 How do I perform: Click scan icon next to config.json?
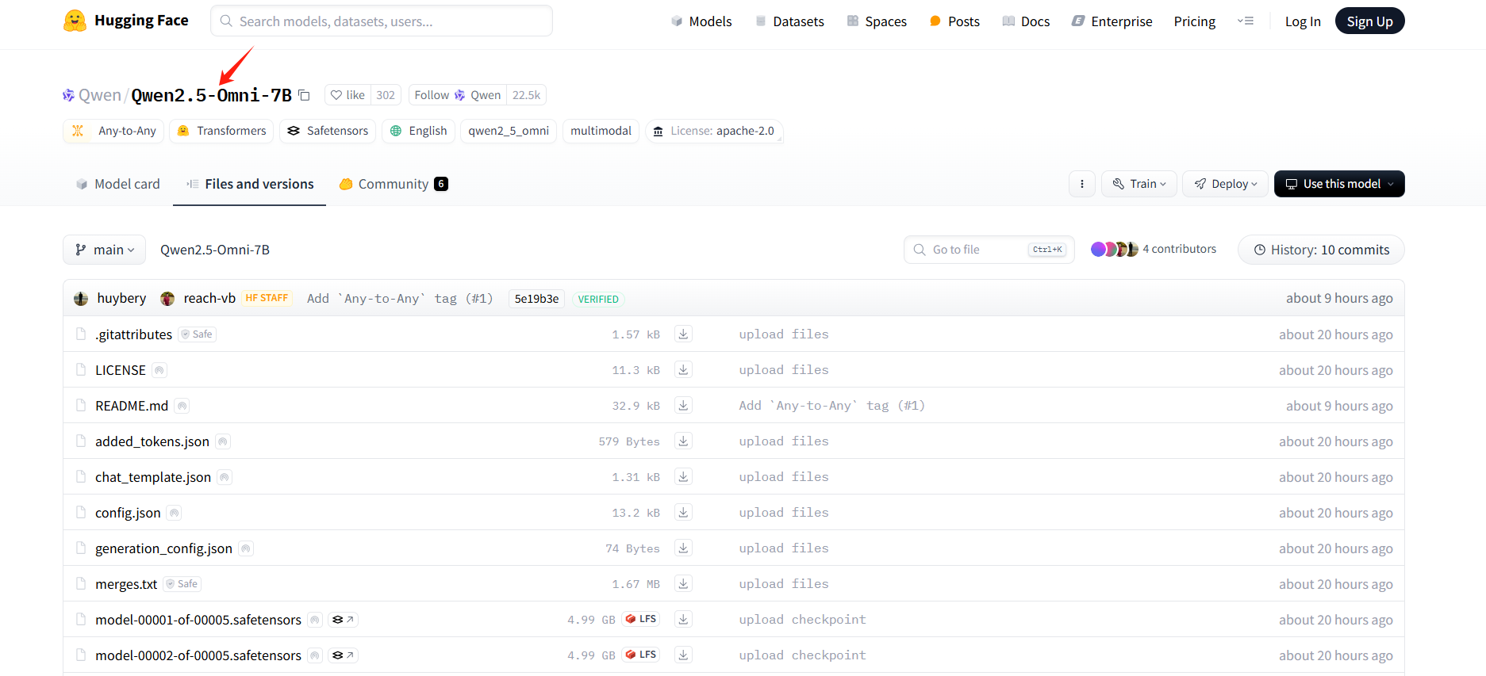(175, 513)
